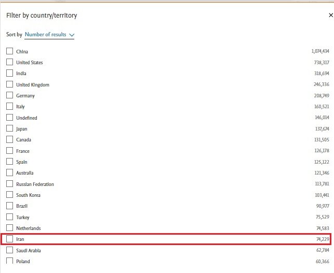Select the Saudi Arabia checkbox

9,250
